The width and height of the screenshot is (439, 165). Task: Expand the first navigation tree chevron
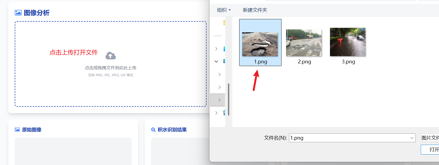tap(216, 49)
